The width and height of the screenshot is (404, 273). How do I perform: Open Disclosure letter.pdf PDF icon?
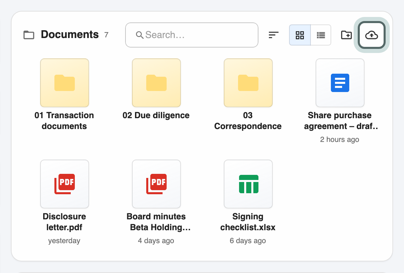click(65, 184)
